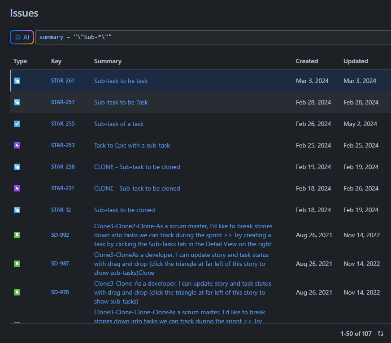Sort by the Created column header
The width and height of the screenshot is (391, 343).
tap(307, 61)
